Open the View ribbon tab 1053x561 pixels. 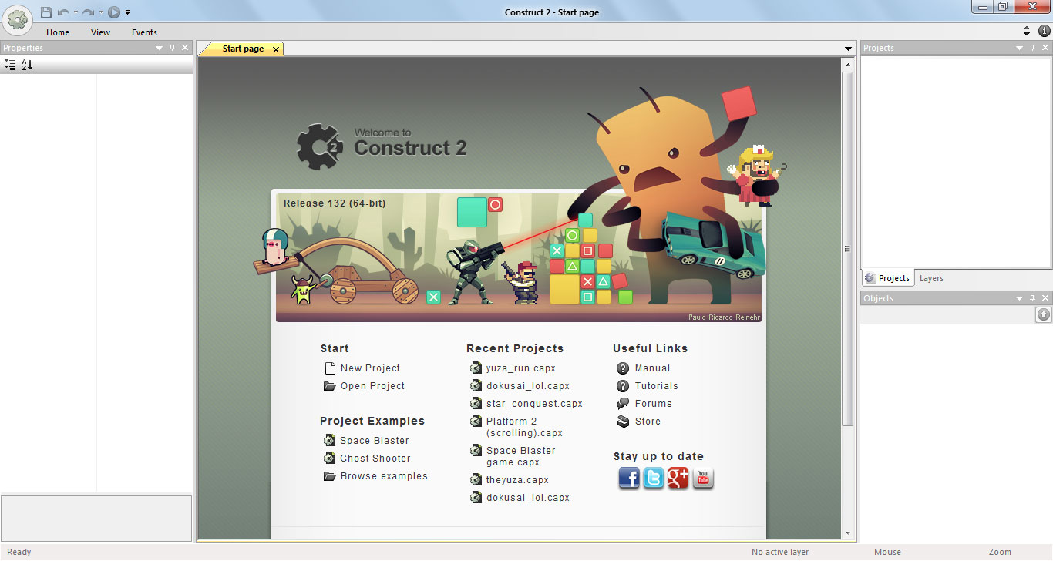coord(100,32)
